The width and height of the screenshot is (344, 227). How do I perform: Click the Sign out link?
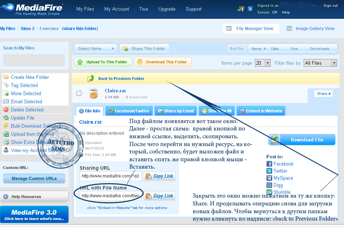(x=331, y=6)
